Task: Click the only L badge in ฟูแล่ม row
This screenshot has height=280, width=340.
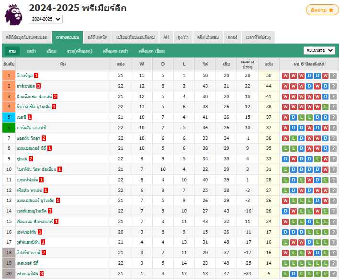Action: point(317,159)
